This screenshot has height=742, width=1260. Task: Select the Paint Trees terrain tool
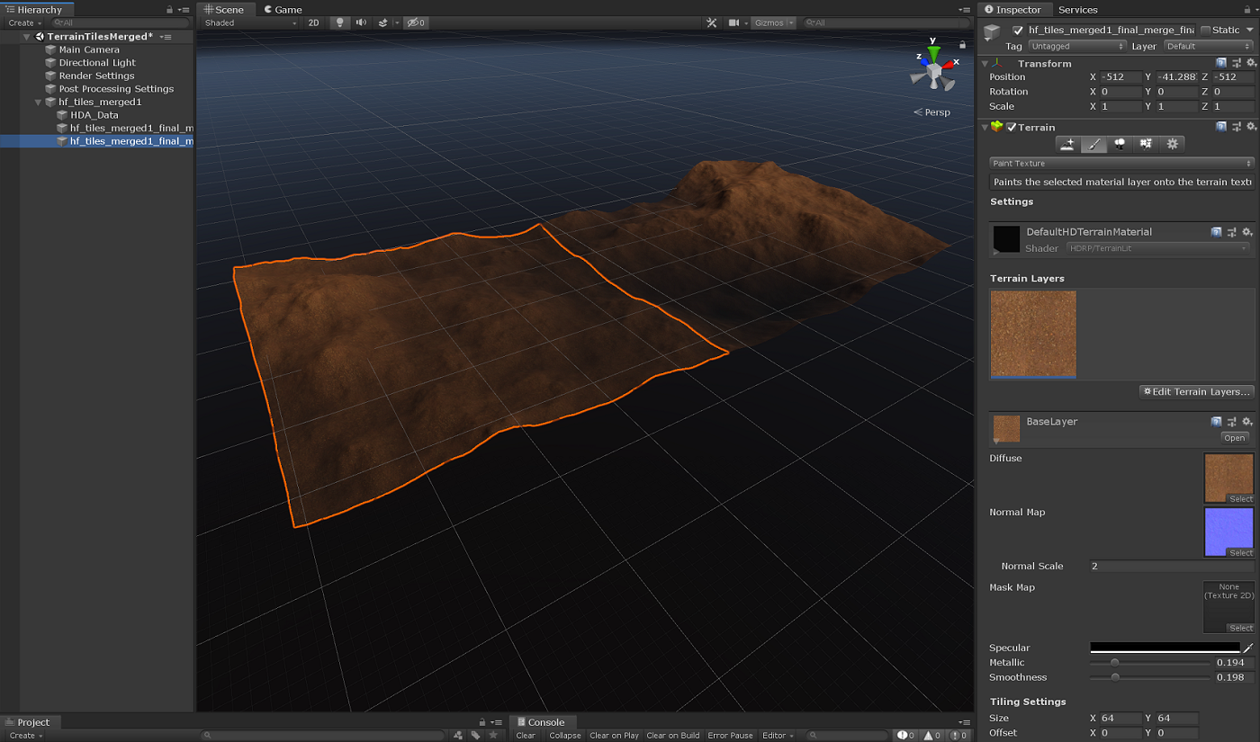click(1120, 144)
